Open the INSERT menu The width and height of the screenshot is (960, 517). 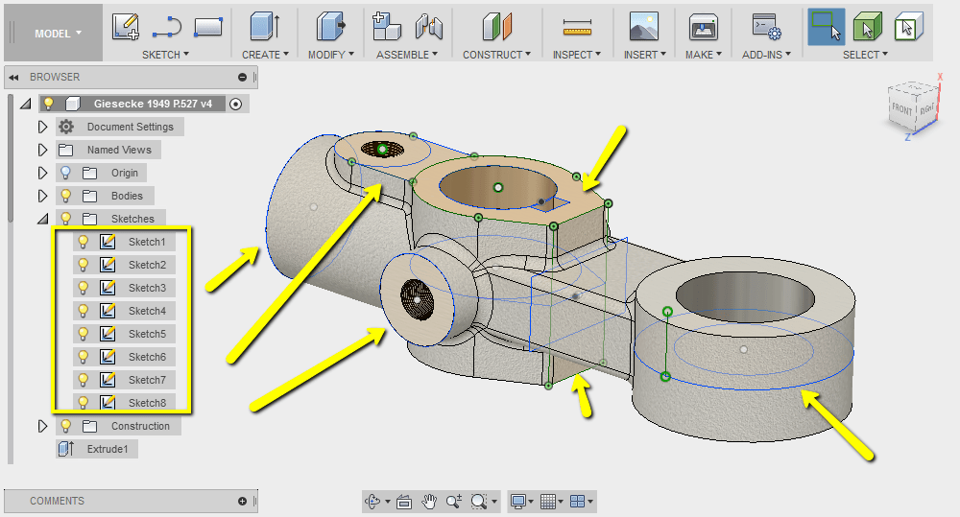coord(645,55)
